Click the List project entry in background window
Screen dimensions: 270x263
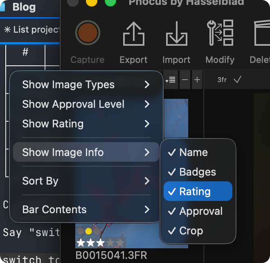pyautogui.click(x=32, y=29)
